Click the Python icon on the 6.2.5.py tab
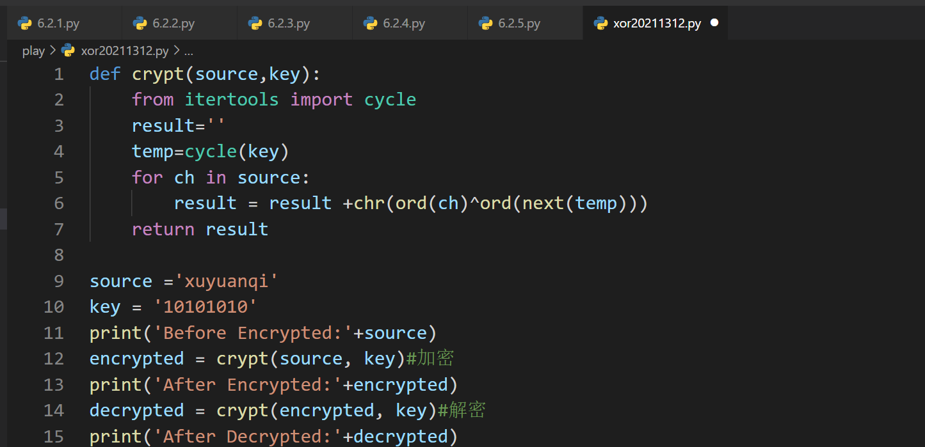The height and width of the screenshot is (447, 925). tap(486, 24)
